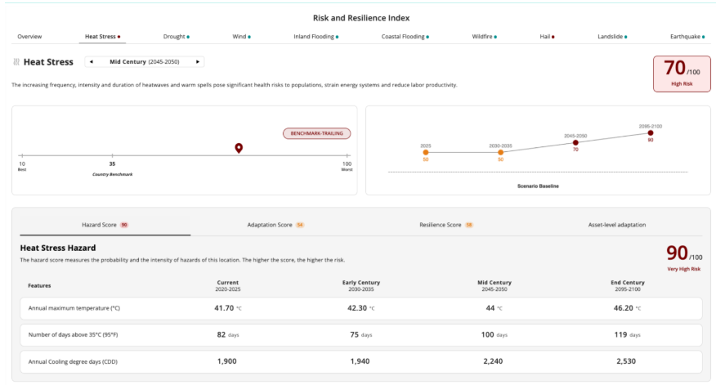716x385 pixels.
Task: Switch to the Drought tab
Action: pos(176,37)
